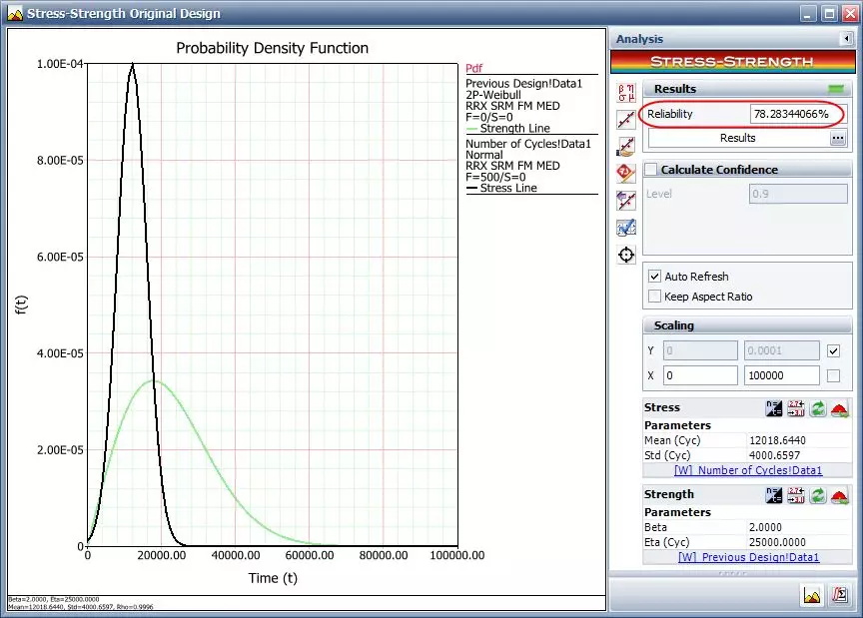863x618 pixels.
Task: Click the red number-conversion icon in the Strength header
Action: pos(796,495)
